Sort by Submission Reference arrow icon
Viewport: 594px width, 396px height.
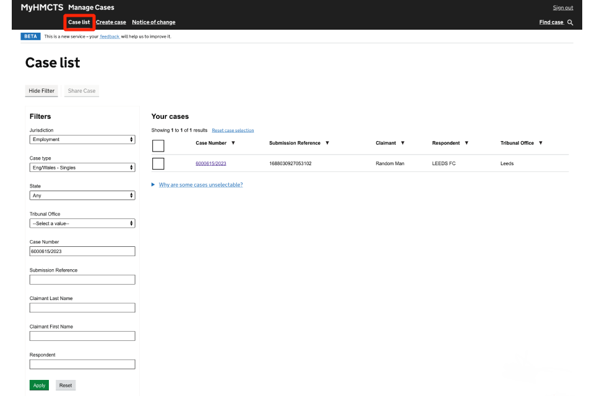pyautogui.click(x=327, y=143)
